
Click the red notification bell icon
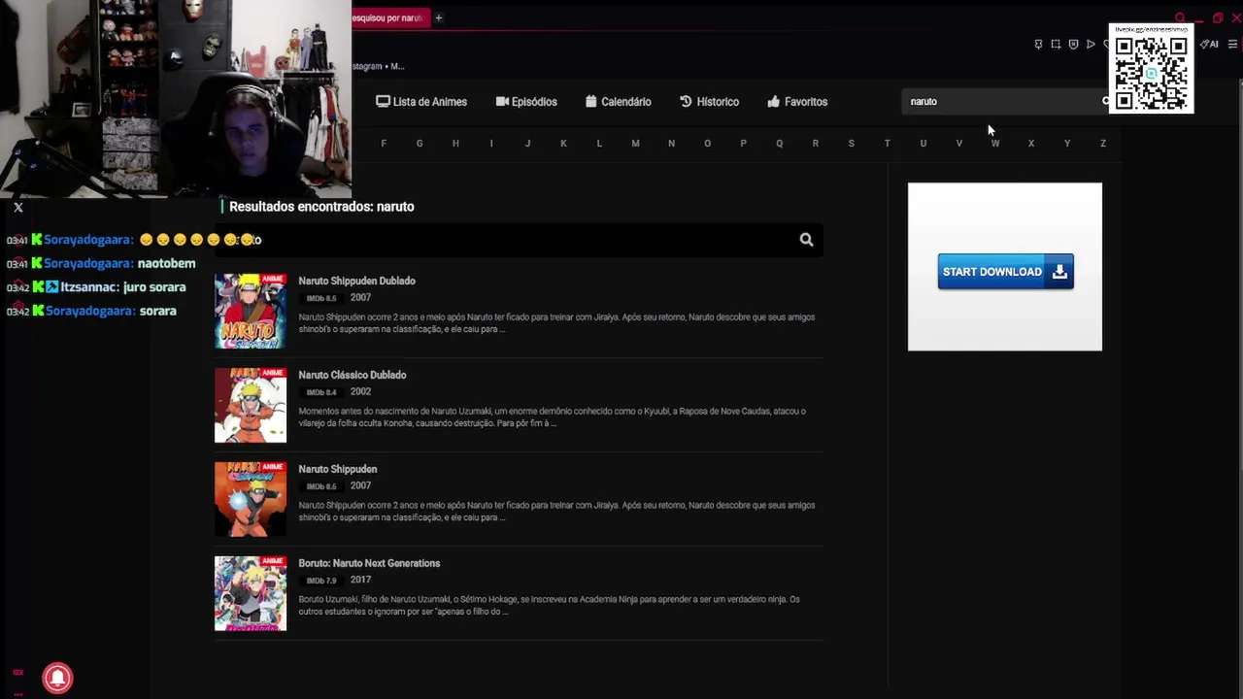(x=57, y=678)
